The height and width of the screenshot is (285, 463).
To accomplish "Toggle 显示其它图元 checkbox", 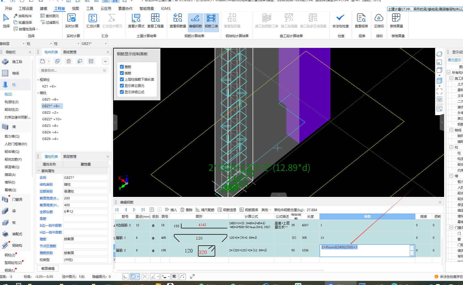I will click(122, 86).
